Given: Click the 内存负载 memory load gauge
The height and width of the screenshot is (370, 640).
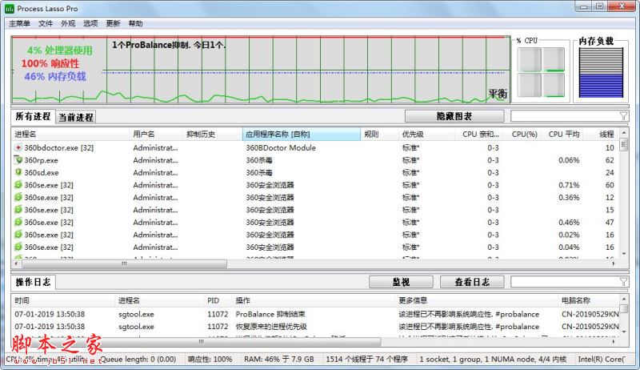Looking at the screenshot, I should [x=601, y=72].
